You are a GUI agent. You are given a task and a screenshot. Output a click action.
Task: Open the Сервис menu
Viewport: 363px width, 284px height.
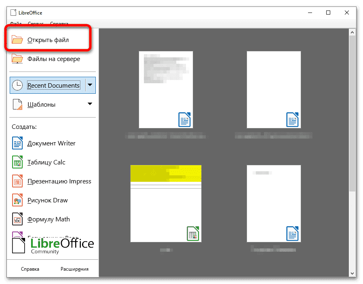[x=36, y=24]
